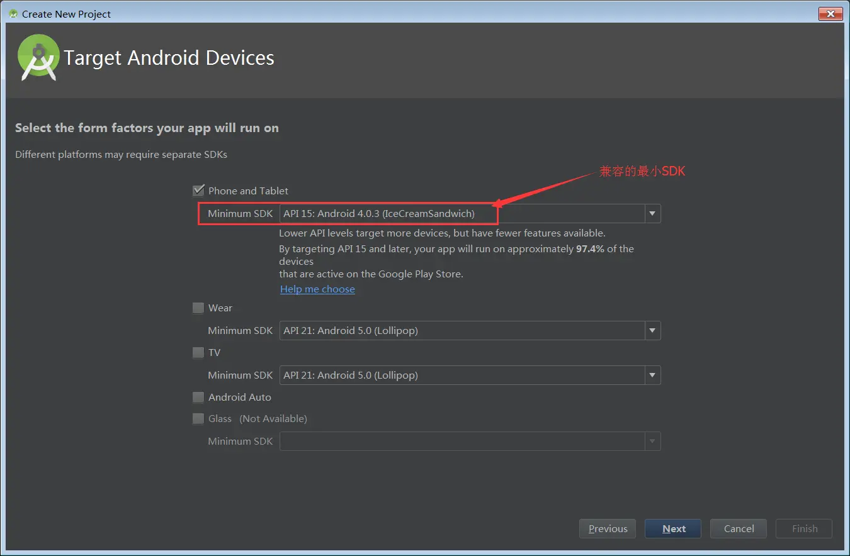The width and height of the screenshot is (850, 556).
Task: Click the Create New Project title text
Action: (x=66, y=14)
